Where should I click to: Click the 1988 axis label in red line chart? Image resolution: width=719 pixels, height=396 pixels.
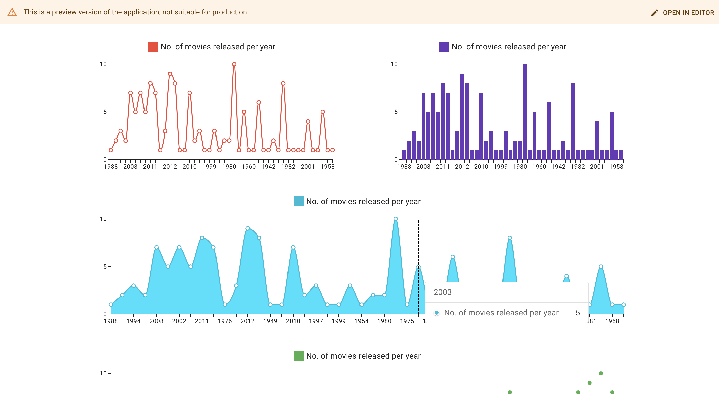111,166
